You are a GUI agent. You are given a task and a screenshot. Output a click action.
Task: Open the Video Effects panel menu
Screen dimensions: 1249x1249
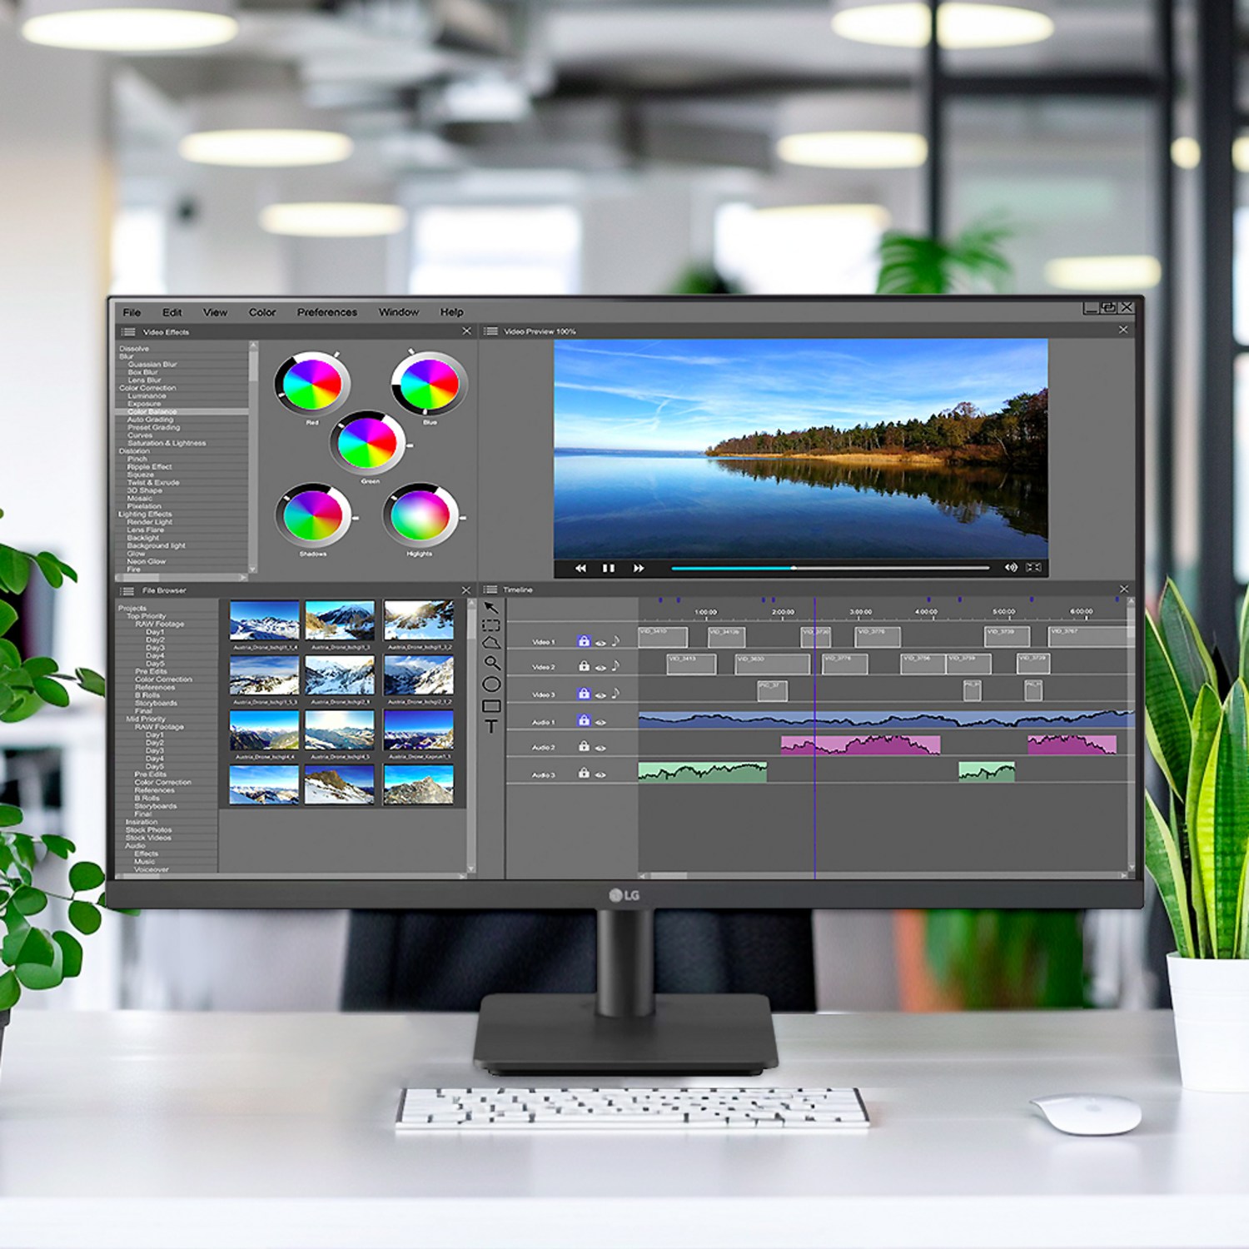click(x=128, y=331)
